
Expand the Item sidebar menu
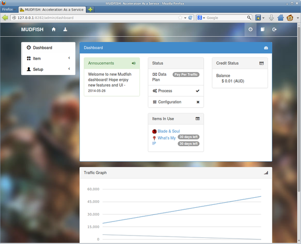48,58
